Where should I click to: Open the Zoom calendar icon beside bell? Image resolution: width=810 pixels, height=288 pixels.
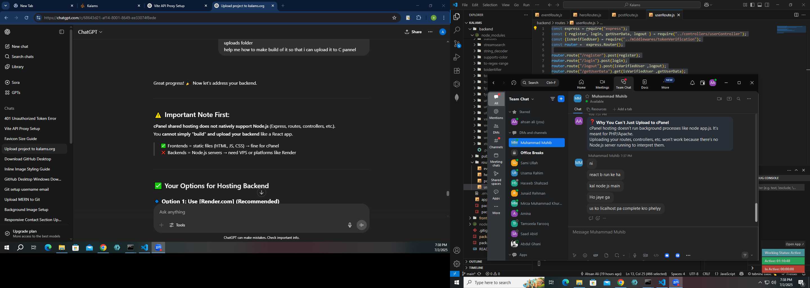(x=703, y=83)
